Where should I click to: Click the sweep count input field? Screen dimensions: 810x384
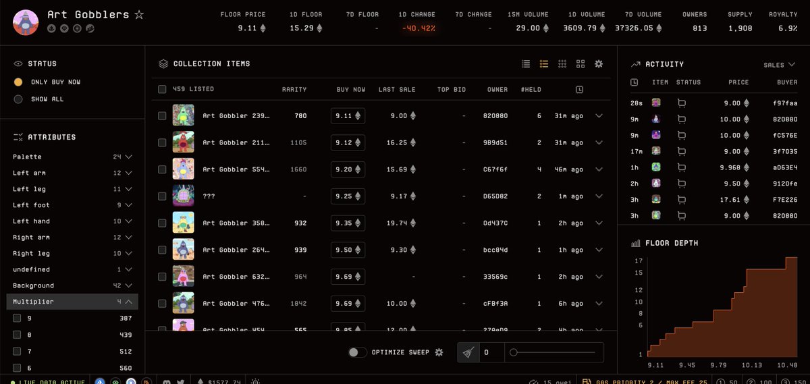click(x=491, y=352)
